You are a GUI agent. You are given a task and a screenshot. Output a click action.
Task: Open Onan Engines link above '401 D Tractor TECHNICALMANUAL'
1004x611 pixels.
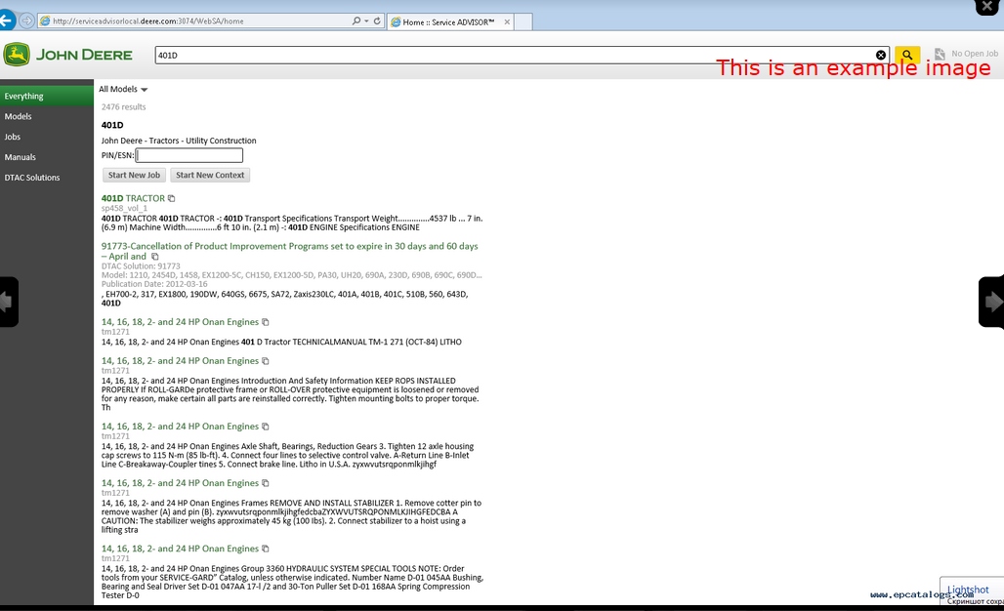tap(180, 322)
